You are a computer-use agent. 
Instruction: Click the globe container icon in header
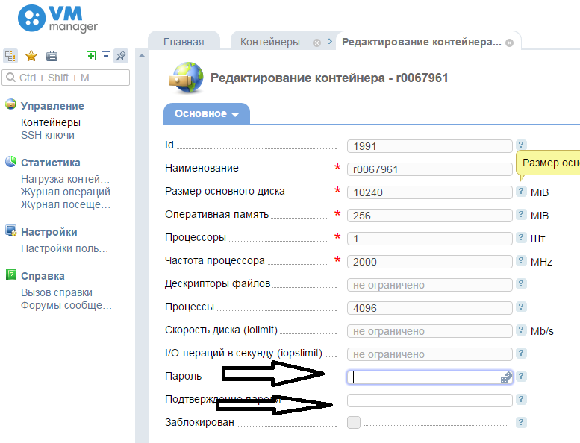point(187,78)
